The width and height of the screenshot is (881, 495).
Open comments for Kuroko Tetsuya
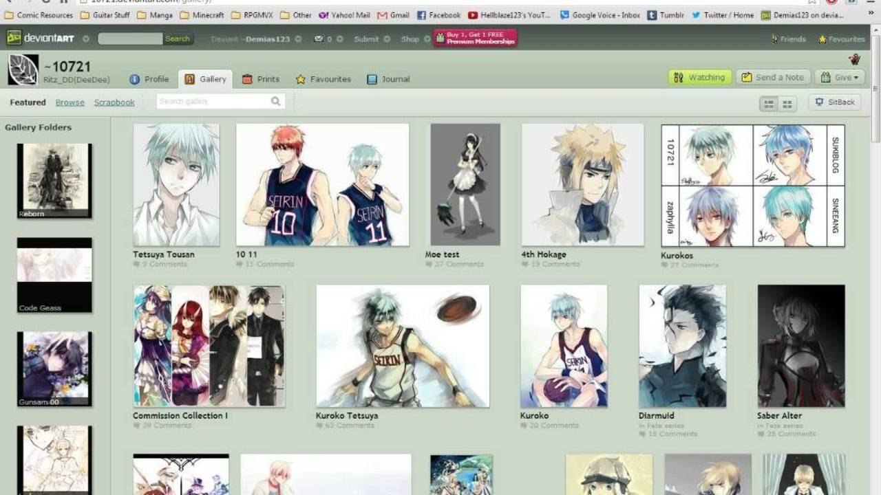(x=345, y=425)
